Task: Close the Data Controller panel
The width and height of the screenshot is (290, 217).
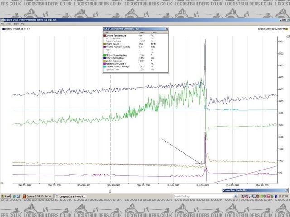Action: click(167, 29)
